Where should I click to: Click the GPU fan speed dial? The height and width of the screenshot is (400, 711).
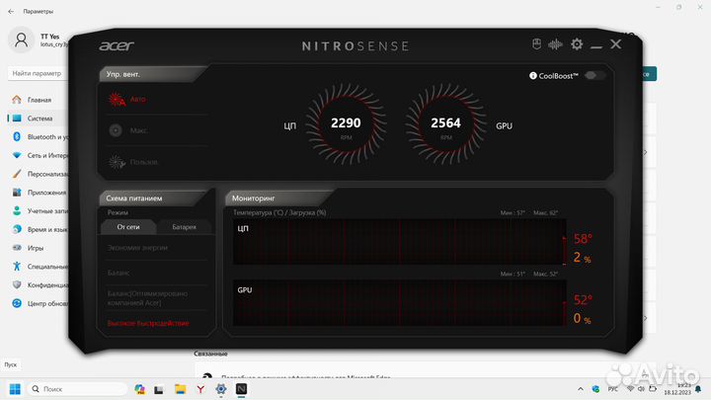coord(446,123)
